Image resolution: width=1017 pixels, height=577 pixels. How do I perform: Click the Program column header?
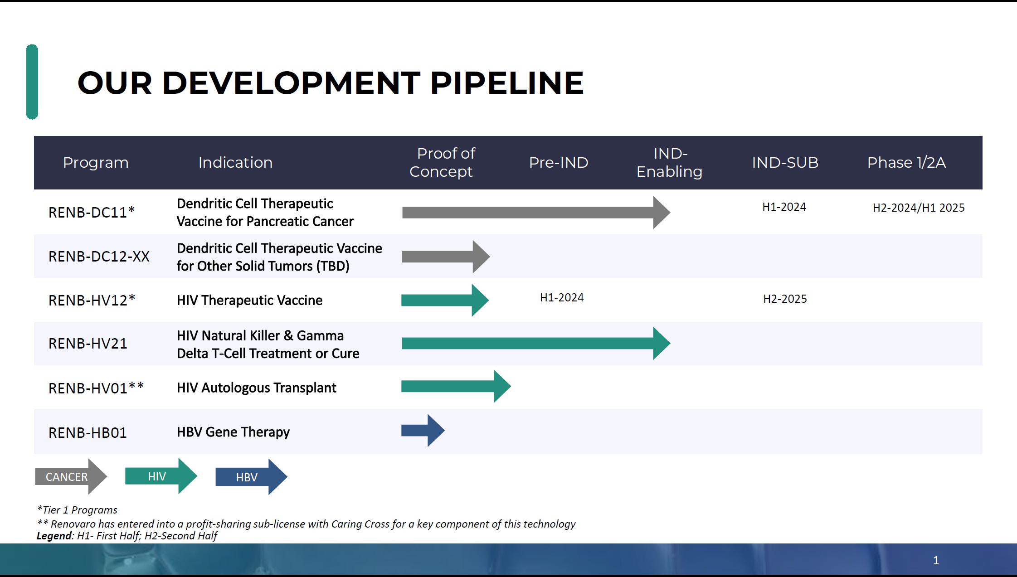[96, 163]
